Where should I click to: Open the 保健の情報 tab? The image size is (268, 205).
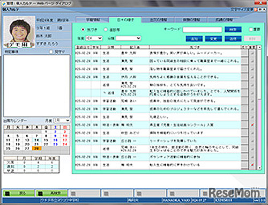191,20
